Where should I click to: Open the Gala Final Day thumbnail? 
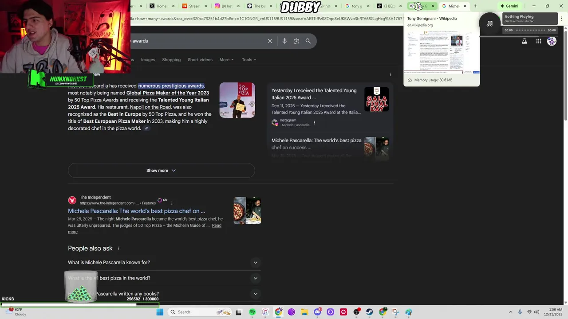point(376,99)
